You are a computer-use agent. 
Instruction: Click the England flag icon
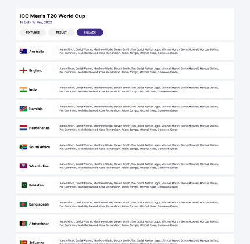click(x=23, y=70)
